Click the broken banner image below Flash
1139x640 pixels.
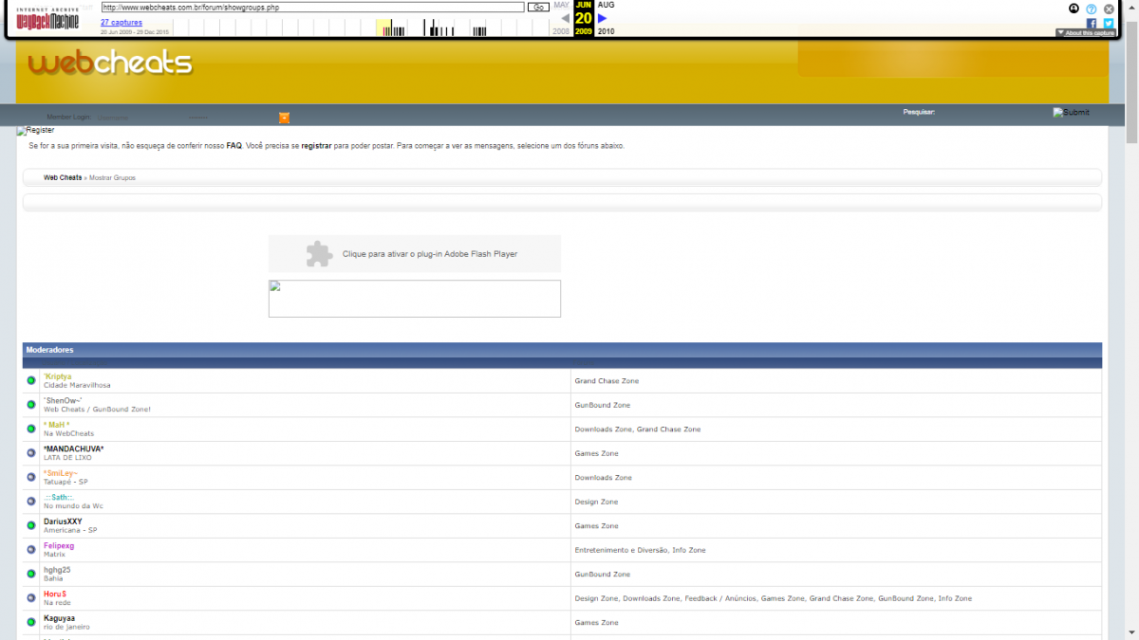tap(415, 299)
